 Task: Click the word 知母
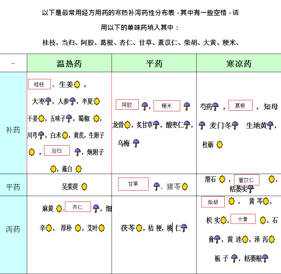[x=271, y=106]
